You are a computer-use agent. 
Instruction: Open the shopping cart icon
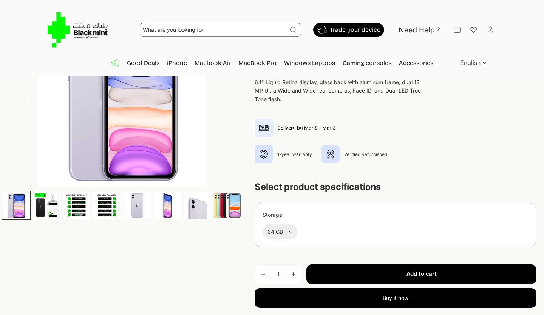click(x=457, y=30)
